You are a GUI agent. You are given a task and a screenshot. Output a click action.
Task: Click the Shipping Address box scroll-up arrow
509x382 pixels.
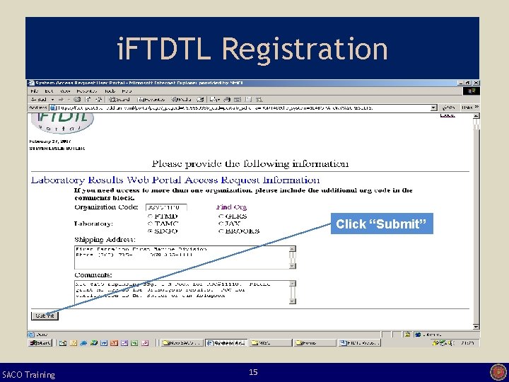[293, 249]
